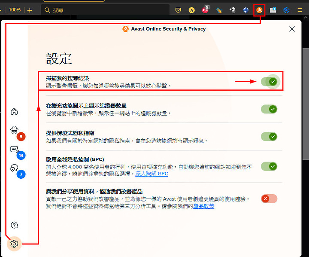Screen dimensions: 309x257
Task: Click the 掃描我的搜尋結果 heading text
Action: point(67,78)
